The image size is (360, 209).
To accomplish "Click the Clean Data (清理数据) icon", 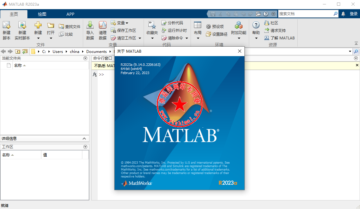I will 103,25.
